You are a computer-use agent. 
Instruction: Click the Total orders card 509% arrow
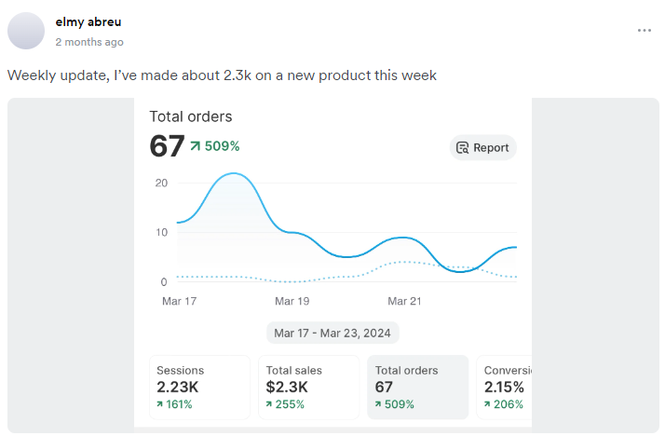pos(379,404)
